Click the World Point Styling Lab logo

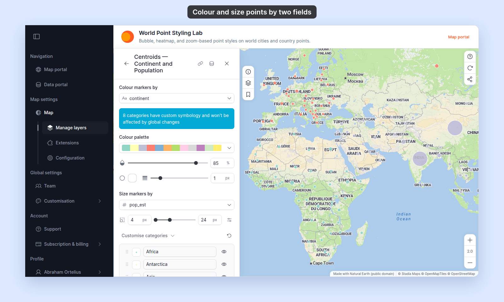128,37
